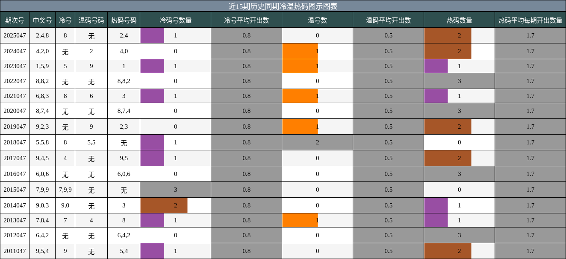This screenshot has height=259, width=566.
Task: Select the 0.5 value under 温码平均开出数 for 2011047
Action: pos(388,250)
